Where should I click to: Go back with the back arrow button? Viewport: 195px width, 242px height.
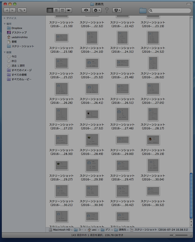tap(7, 10)
